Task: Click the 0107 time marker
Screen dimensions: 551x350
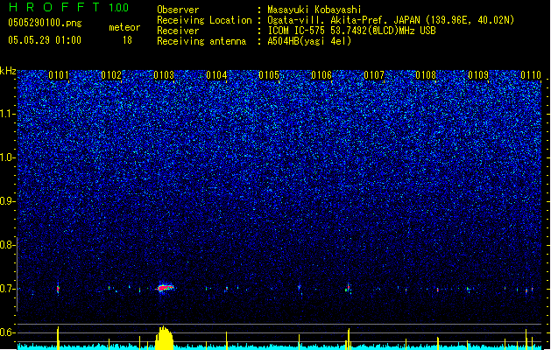Action: [374, 75]
